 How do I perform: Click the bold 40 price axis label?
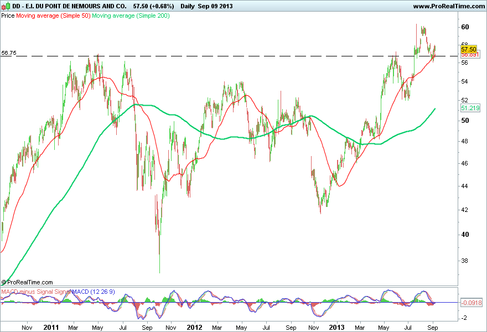(x=465, y=235)
